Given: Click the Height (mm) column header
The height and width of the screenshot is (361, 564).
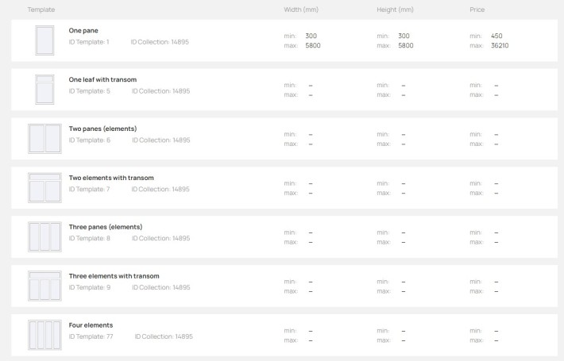Looking at the screenshot, I should pos(395,10).
